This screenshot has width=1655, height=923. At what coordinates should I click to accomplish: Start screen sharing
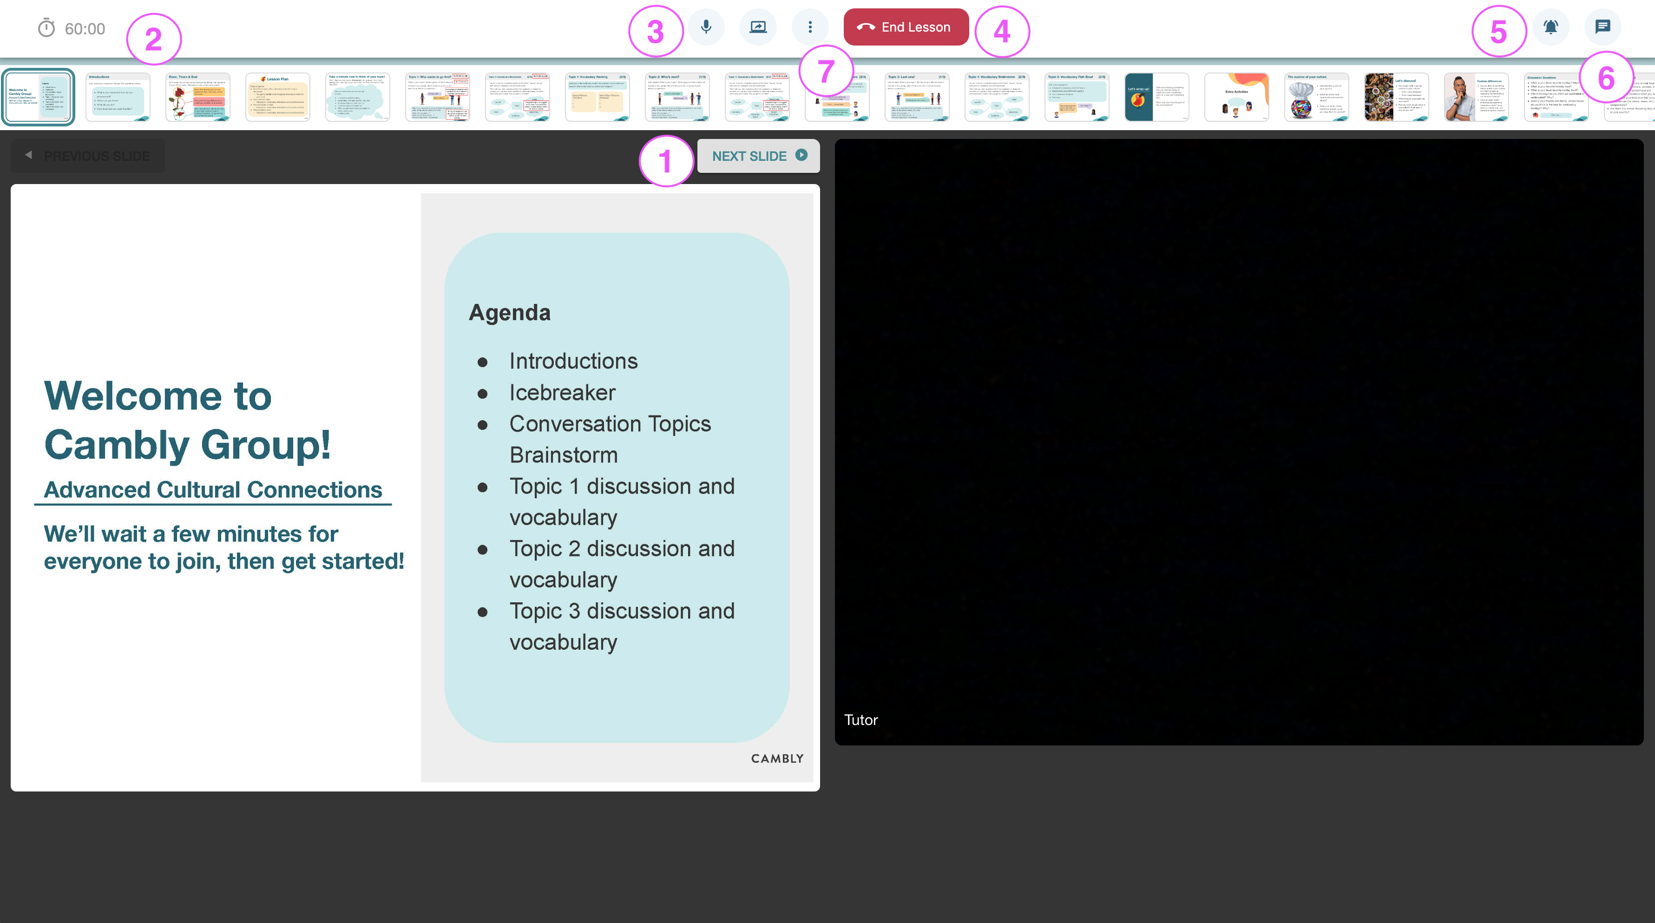tap(758, 27)
